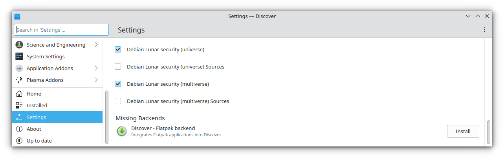
Task: Install the Flatpak backend
Action: pyautogui.click(x=463, y=131)
